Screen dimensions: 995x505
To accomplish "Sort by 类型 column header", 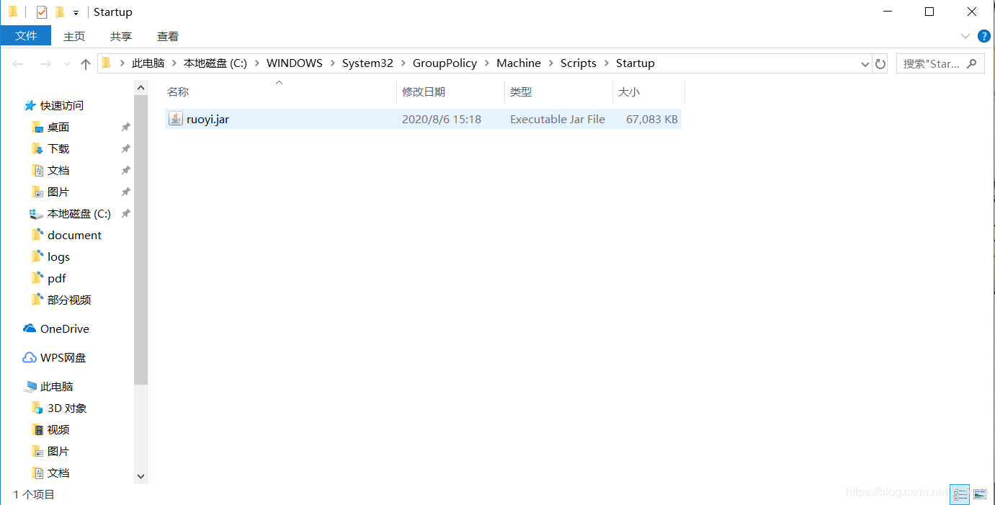I will pos(521,91).
